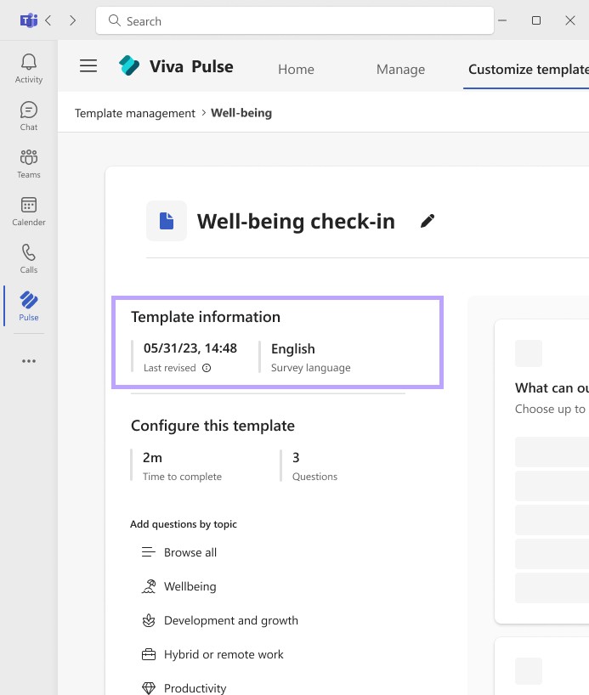Click the blue document template icon
The image size is (589, 695).
167,221
